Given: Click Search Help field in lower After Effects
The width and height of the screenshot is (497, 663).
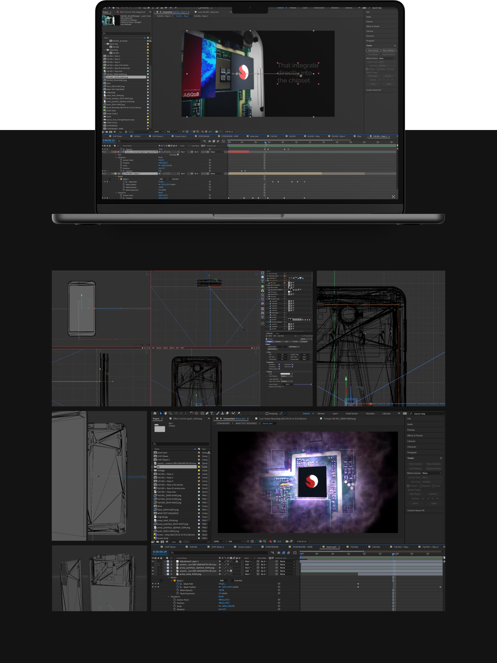Looking at the screenshot, I should click(427, 414).
